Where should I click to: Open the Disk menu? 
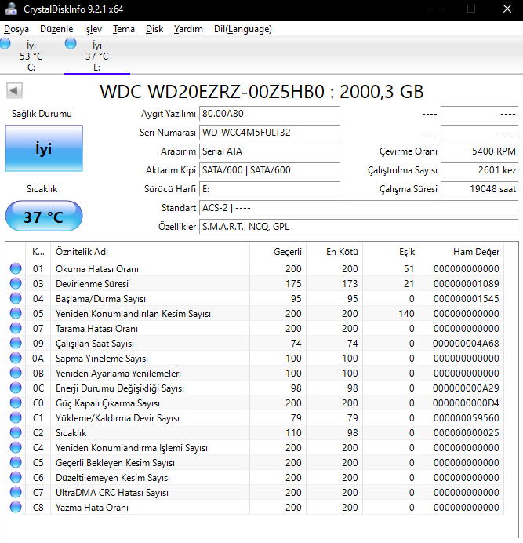pyautogui.click(x=154, y=29)
